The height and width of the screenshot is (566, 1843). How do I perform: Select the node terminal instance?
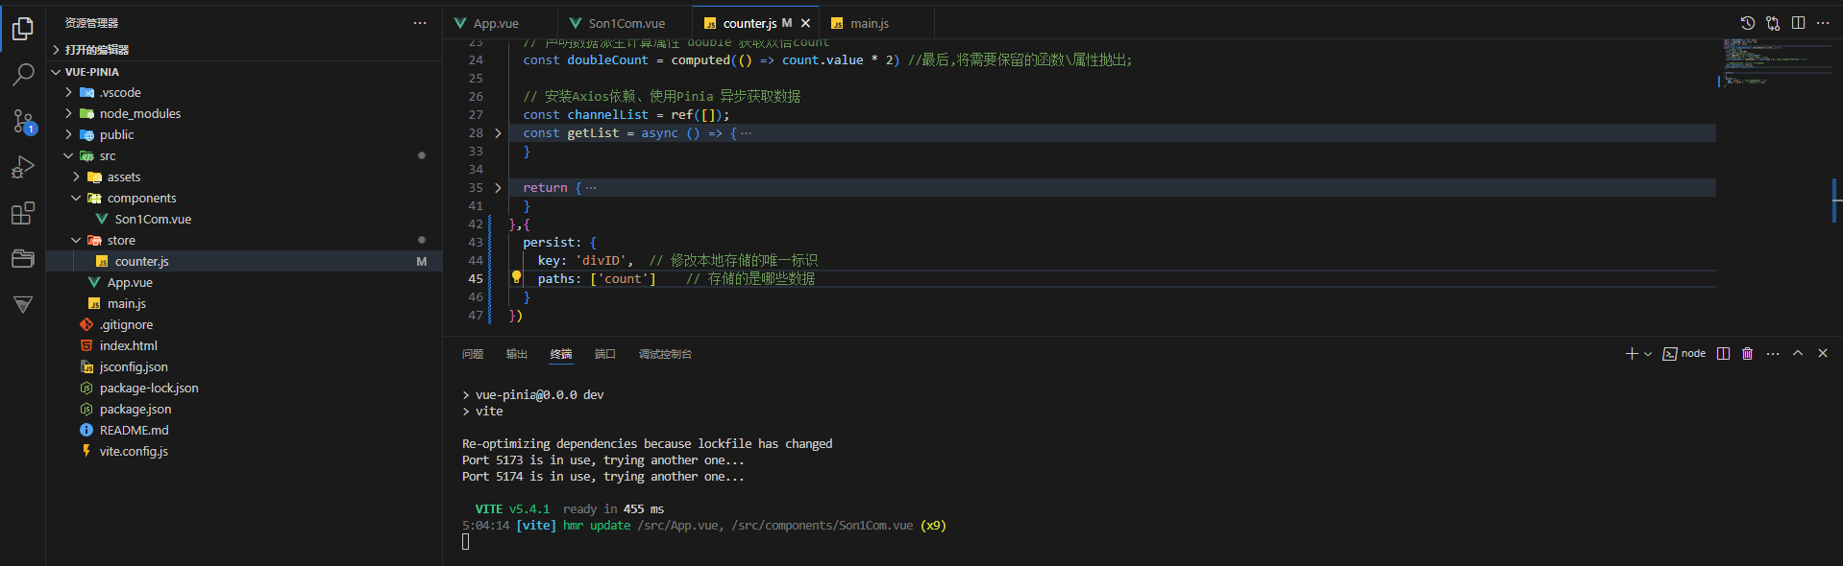(1684, 354)
